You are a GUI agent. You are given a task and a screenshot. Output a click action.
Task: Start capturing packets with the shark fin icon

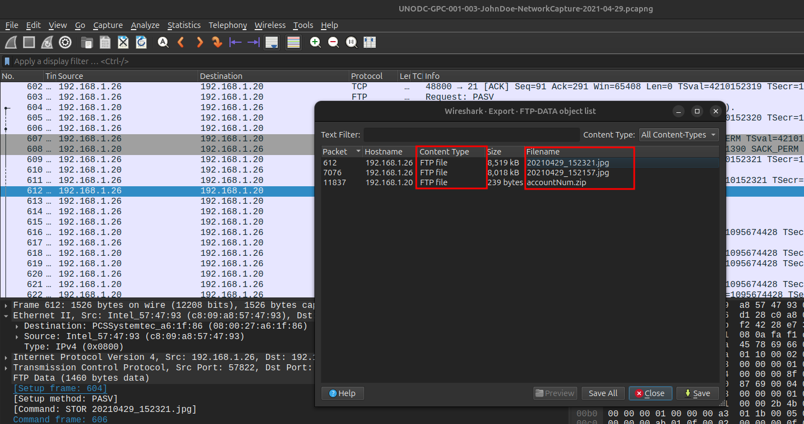[11, 42]
